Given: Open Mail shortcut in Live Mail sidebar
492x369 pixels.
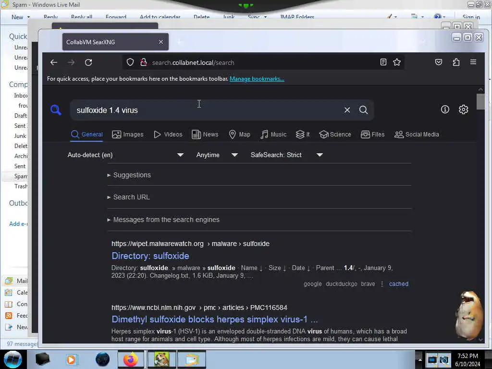Looking at the screenshot, I should pyautogui.click(x=16, y=281).
